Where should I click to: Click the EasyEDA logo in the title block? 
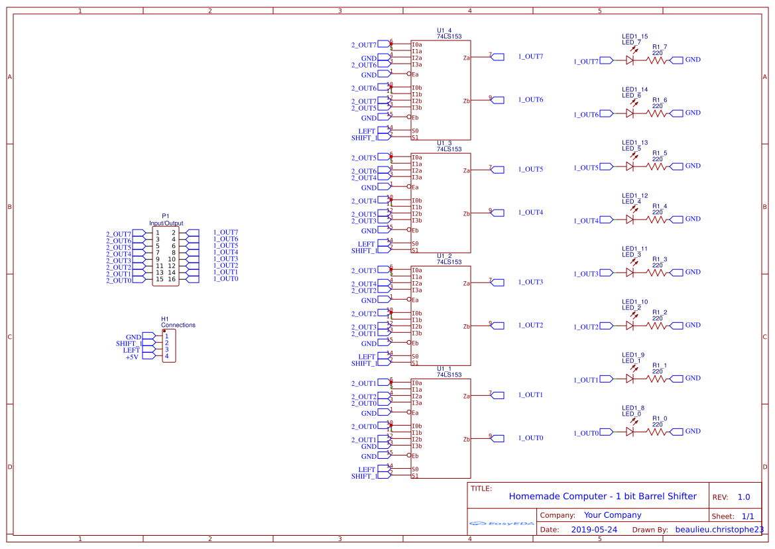pos(502,524)
